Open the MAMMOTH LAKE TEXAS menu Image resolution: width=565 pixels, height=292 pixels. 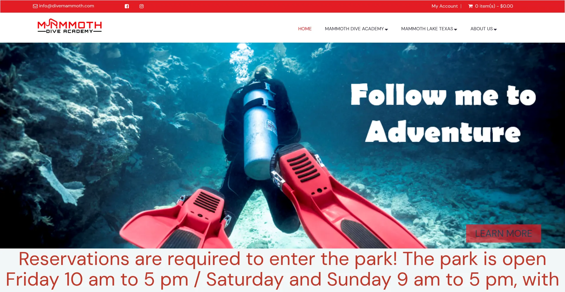[x=427, y=29]
